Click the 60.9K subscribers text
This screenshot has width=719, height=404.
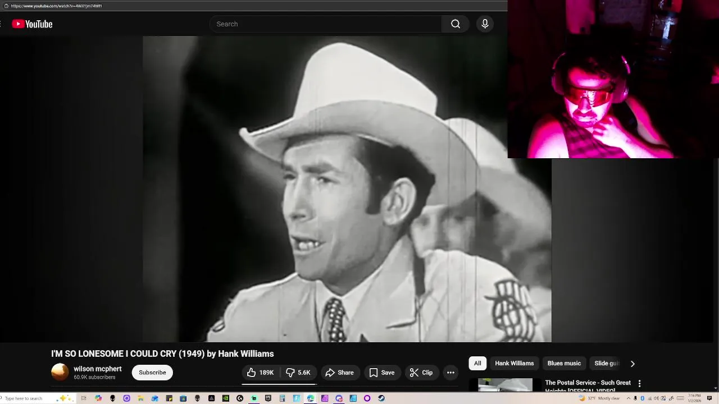tap(94, 377)
